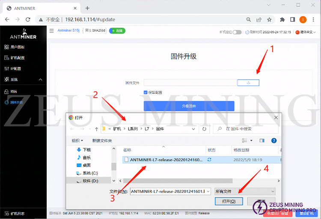Click the Antminer S19j link
This screenshot has width=321, height=219.
pos(68,30)
